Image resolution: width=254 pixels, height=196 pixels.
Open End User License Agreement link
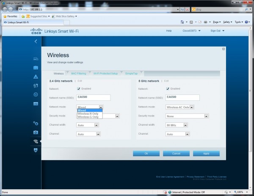(x=170, y=177)
